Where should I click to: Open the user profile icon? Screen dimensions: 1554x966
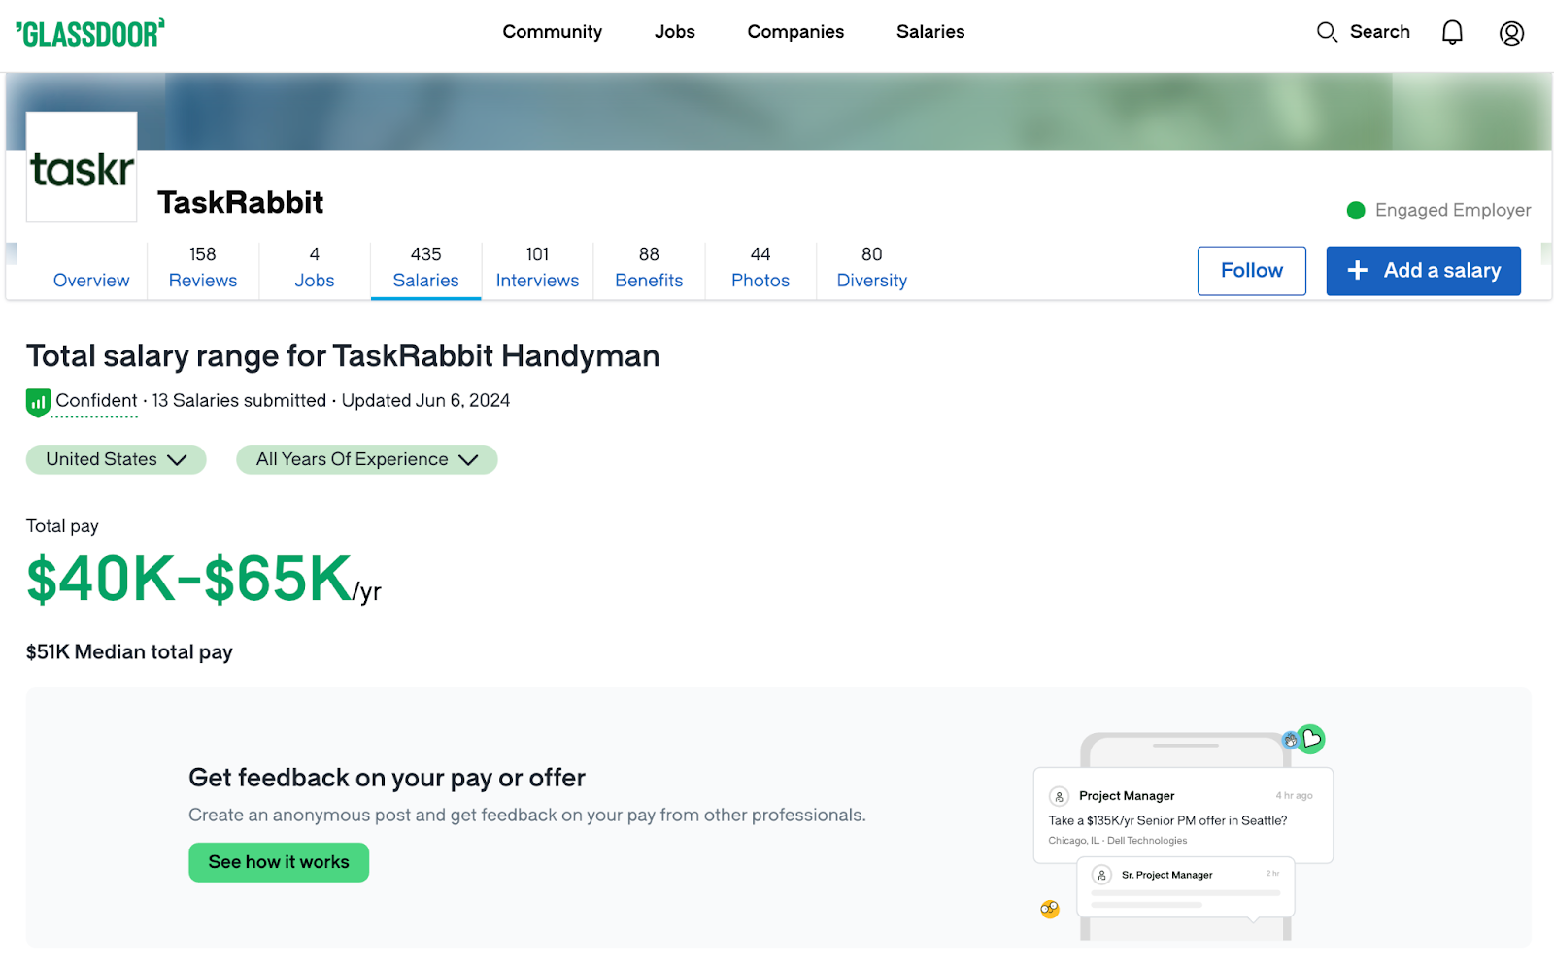[x=1511, y=33]
